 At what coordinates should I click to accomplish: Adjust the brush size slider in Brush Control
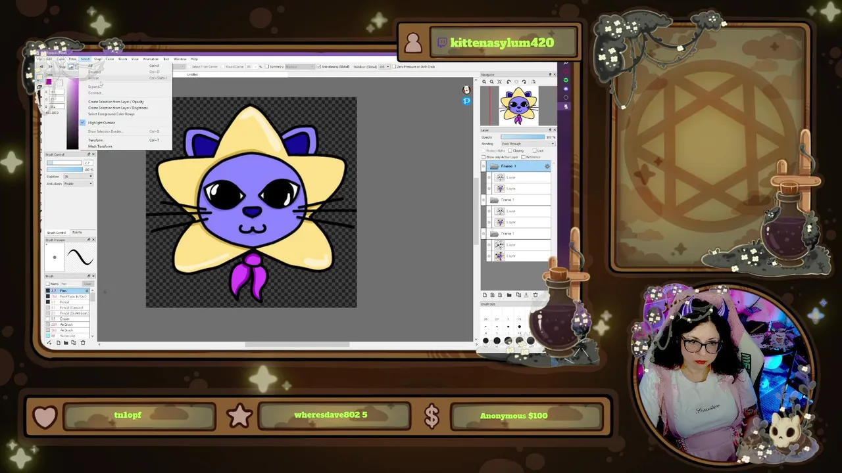point(63,162)
